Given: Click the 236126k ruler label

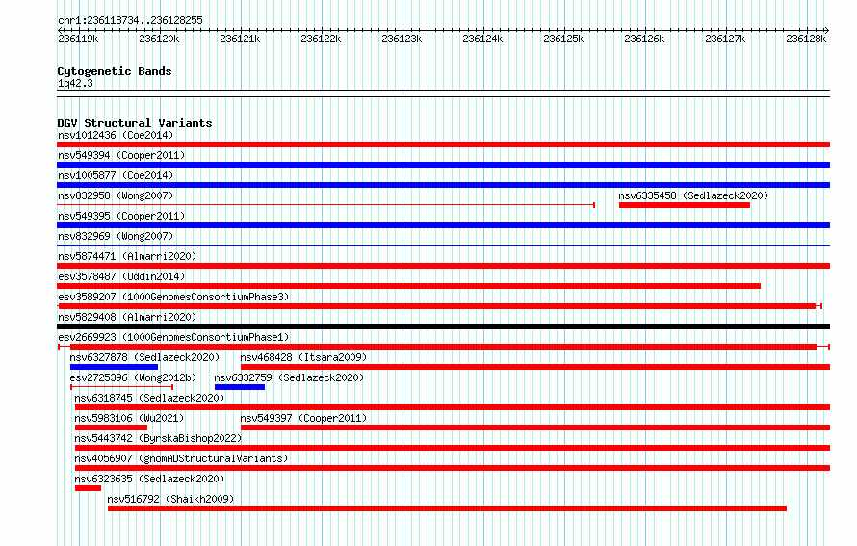Looking at the screenshot, I should [x=644, y=39].
